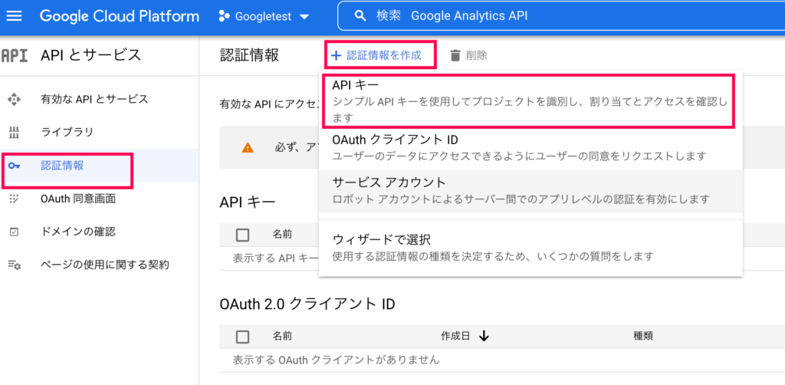Click the ページの使用に関する契約 settings icon
The height and width of the screenshot is (385, 785).
pyautogui.click(x=14, y=265)
